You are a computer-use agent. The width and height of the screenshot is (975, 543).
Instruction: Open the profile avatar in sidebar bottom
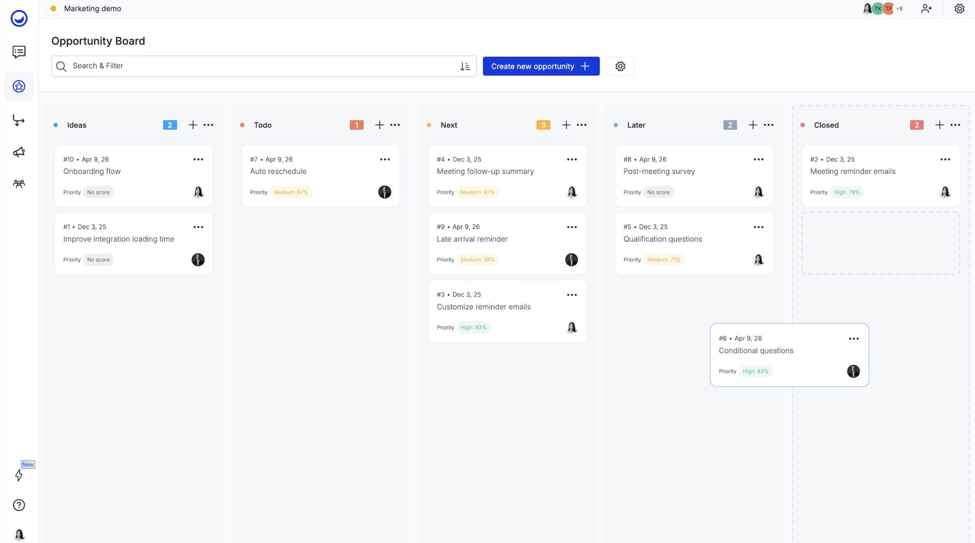pos(19,534)
